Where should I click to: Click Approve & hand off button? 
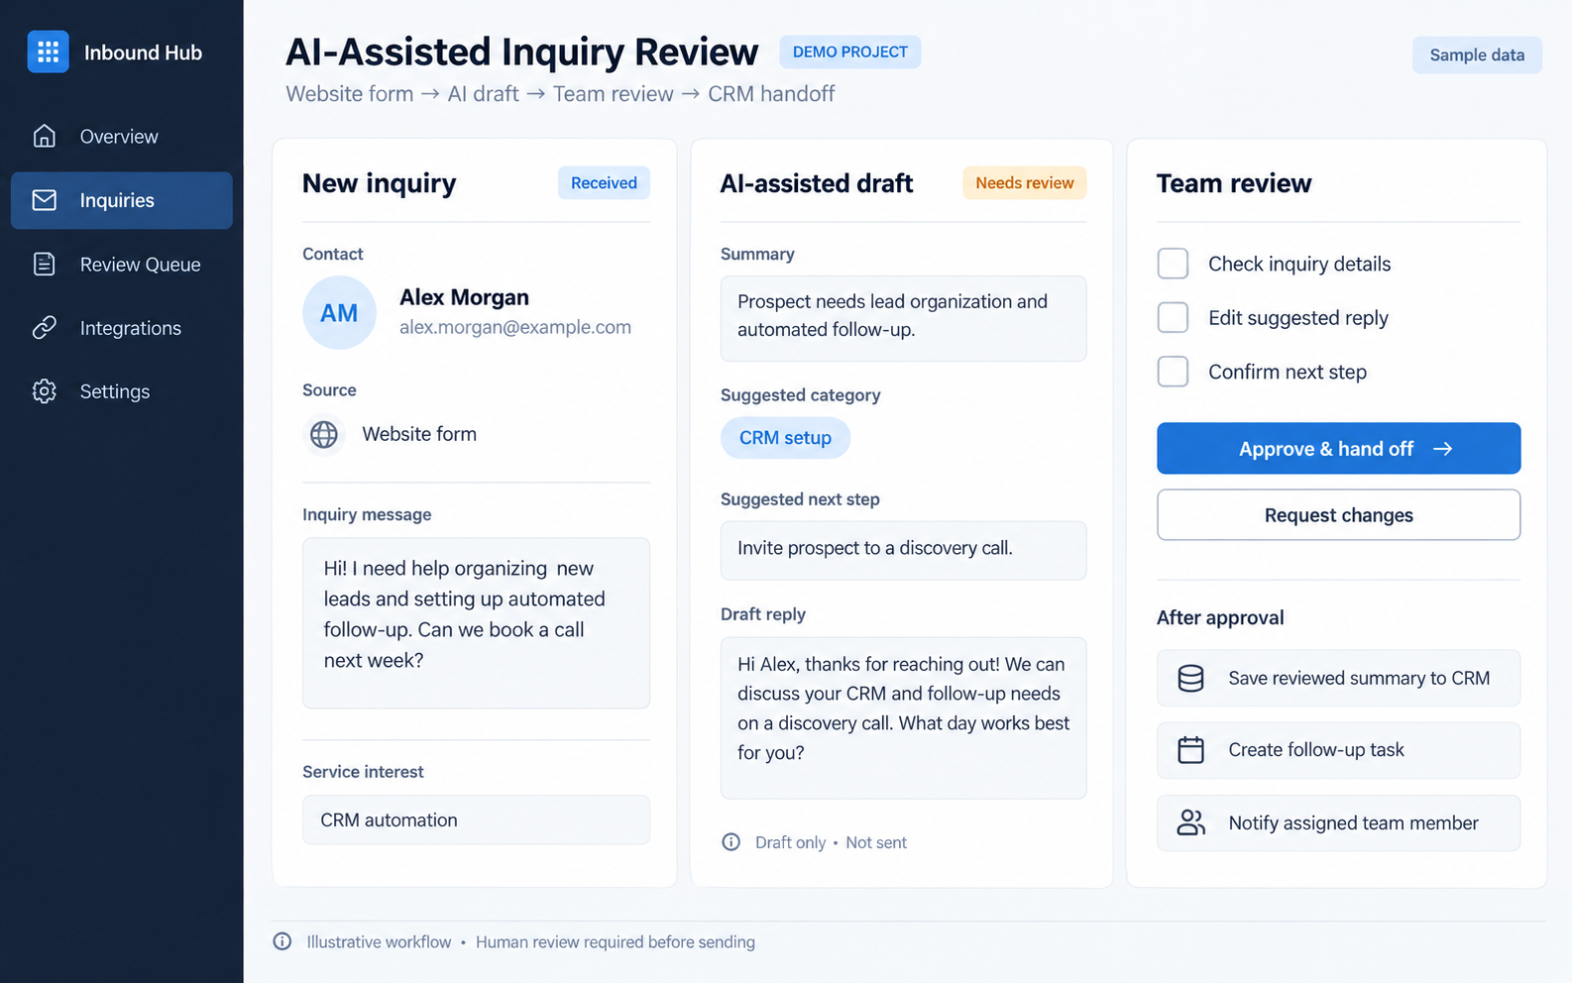pyautogui.click(x=1338, y=449)
